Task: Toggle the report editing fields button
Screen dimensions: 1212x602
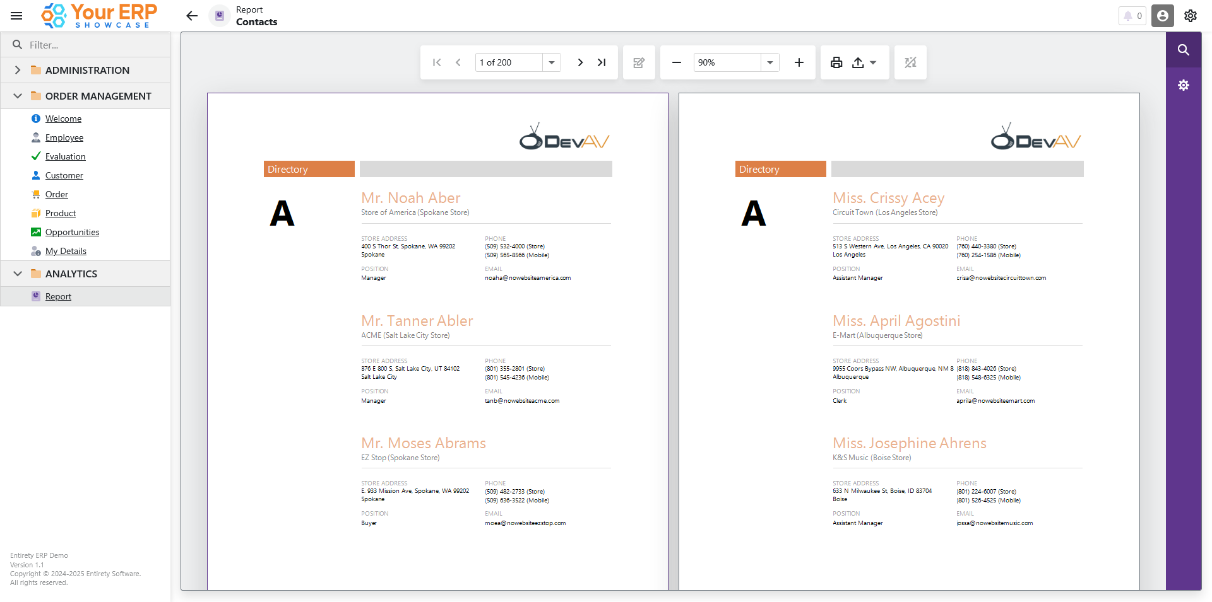Action: [x=639, y=62]
